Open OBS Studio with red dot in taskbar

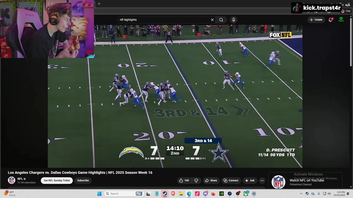coord(238,194)
